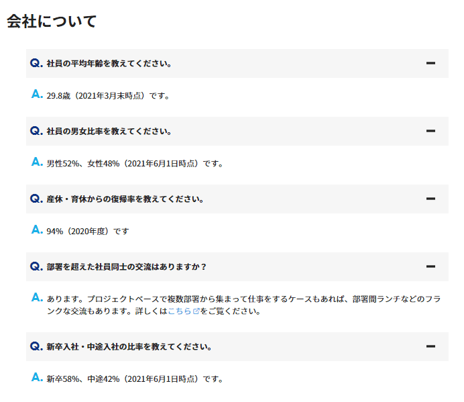Click the Q icon for 社員の平均年齢 question
This screenshot has height=402, width=464.
[36, 64]
